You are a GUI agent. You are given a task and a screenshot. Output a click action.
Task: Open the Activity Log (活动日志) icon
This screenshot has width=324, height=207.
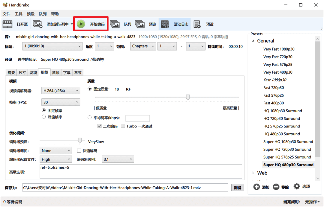165,24
